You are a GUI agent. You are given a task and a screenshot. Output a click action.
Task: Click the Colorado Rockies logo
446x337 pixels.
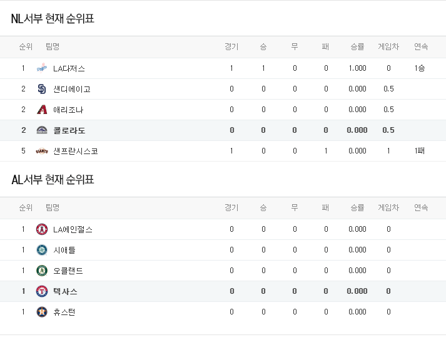click(42, 130)
